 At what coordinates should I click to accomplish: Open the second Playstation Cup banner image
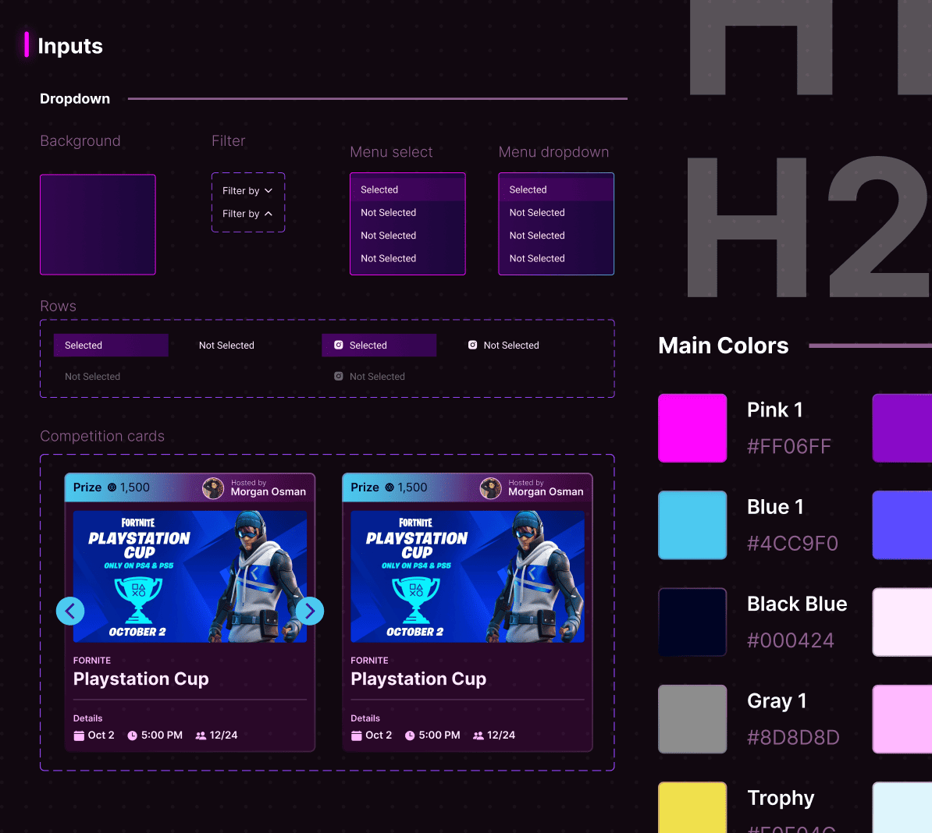(x=468, y=576)
